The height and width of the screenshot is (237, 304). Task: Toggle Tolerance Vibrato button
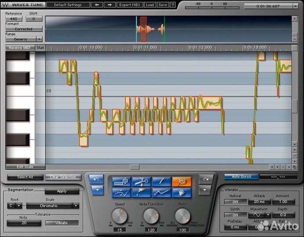62,223
